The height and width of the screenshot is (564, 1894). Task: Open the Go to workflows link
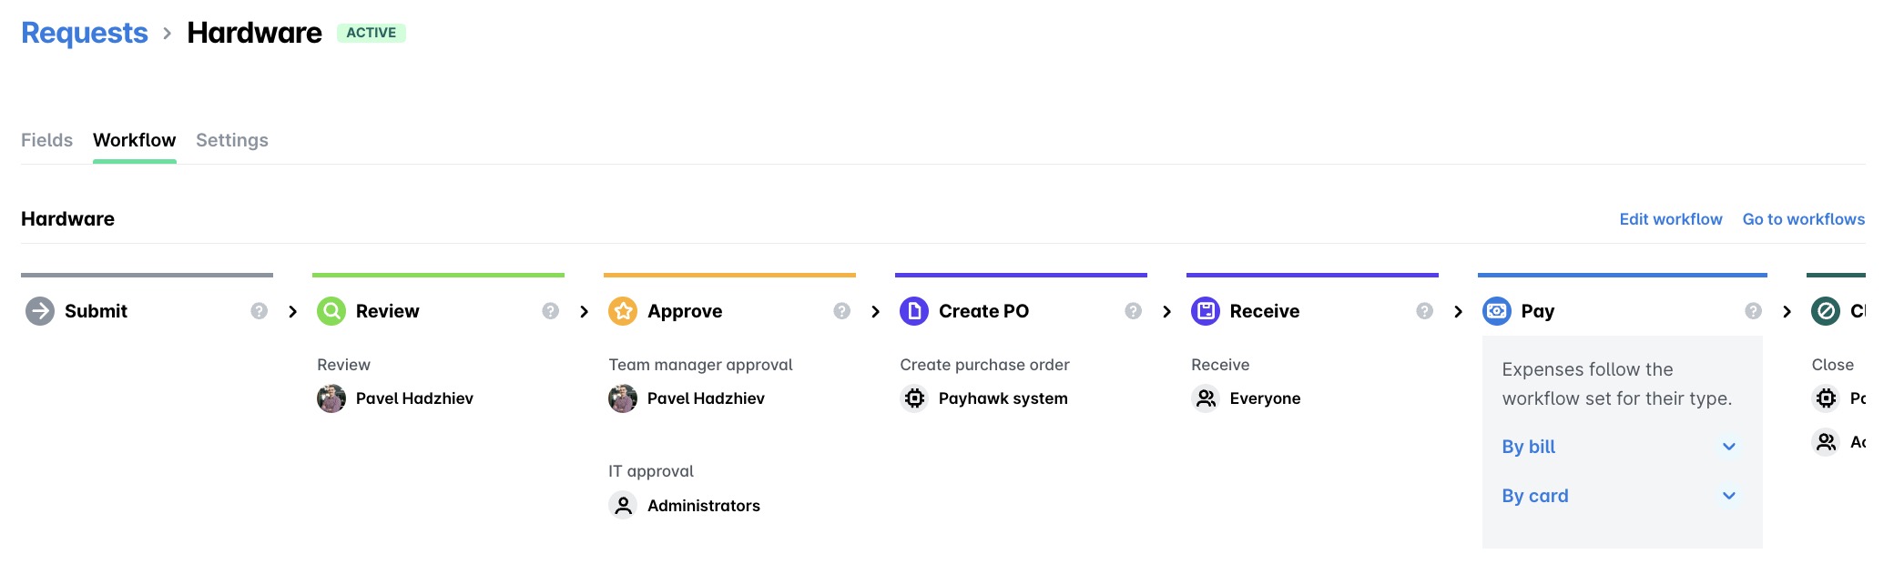click(1803, 219)
